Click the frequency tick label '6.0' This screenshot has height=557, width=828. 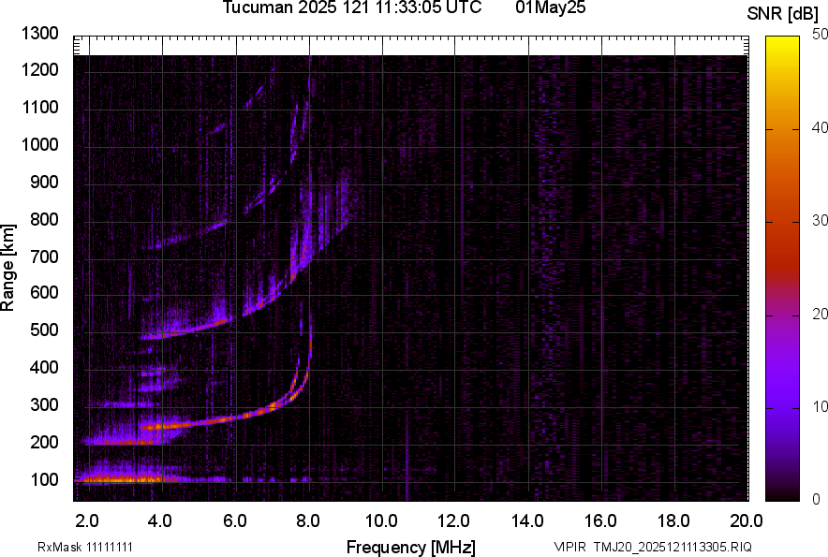(x=235, y=521)
